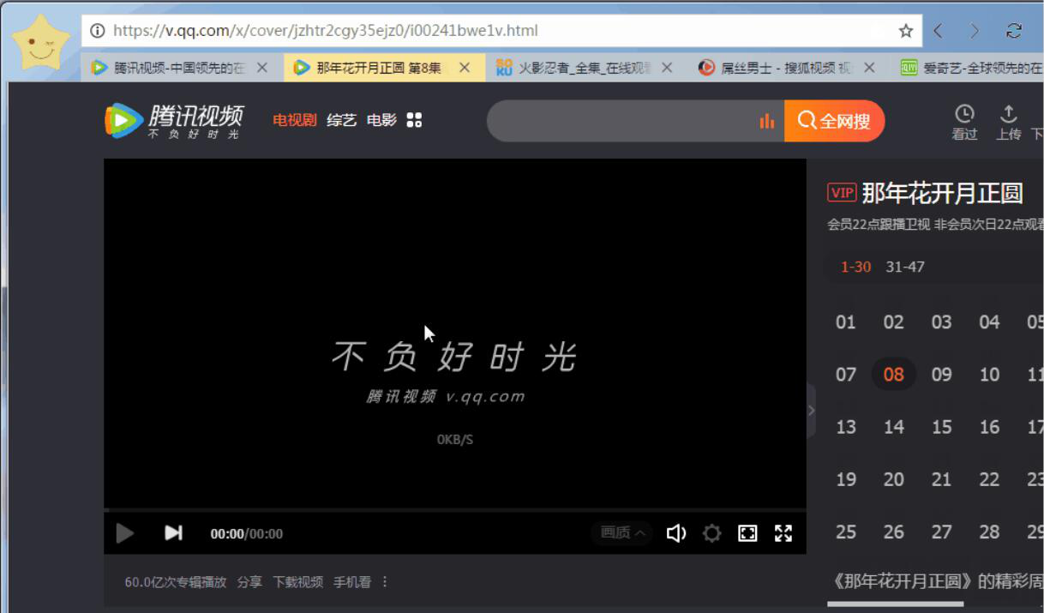Open watch history via the 看过 clock icon

(x=965, y=120)
